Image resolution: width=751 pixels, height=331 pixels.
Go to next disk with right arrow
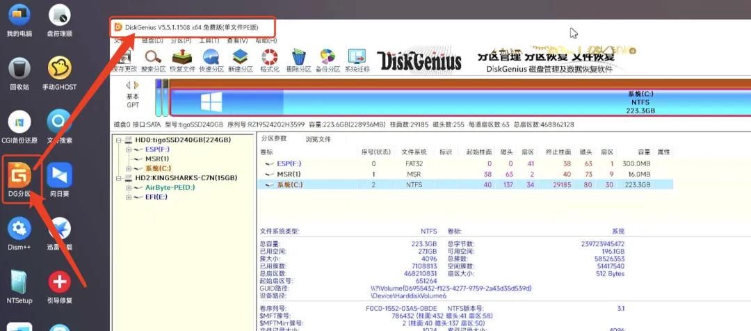pos(136,86)
